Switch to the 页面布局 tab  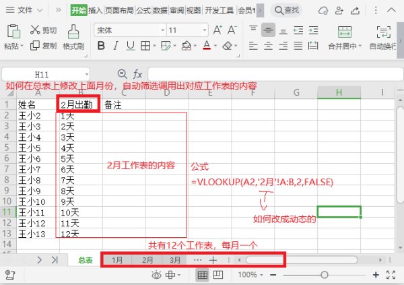pyautogui.click(x=120, y=10)
